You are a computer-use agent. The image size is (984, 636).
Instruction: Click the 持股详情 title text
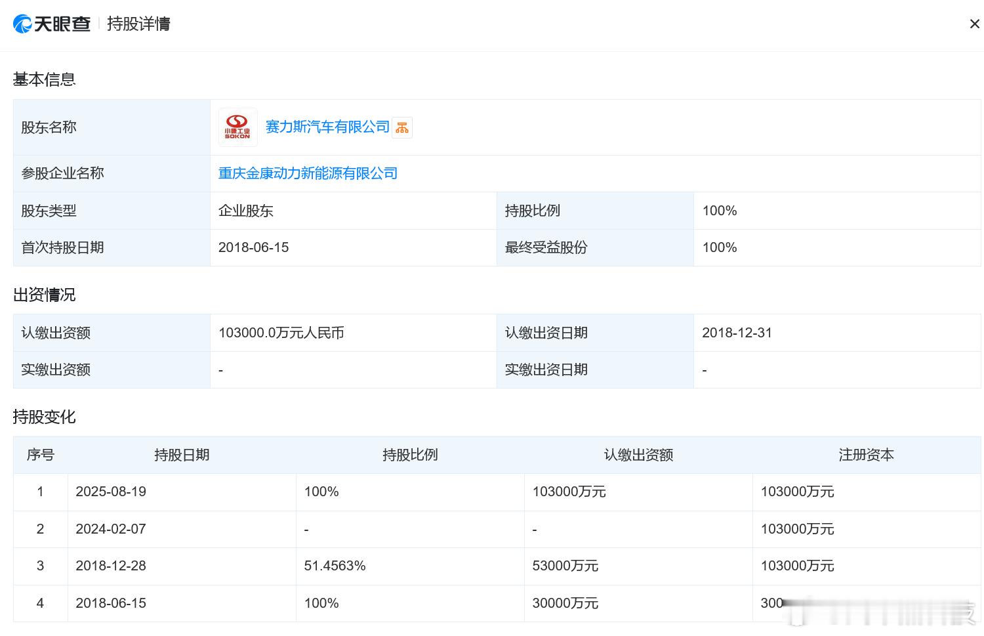(138, 24)
